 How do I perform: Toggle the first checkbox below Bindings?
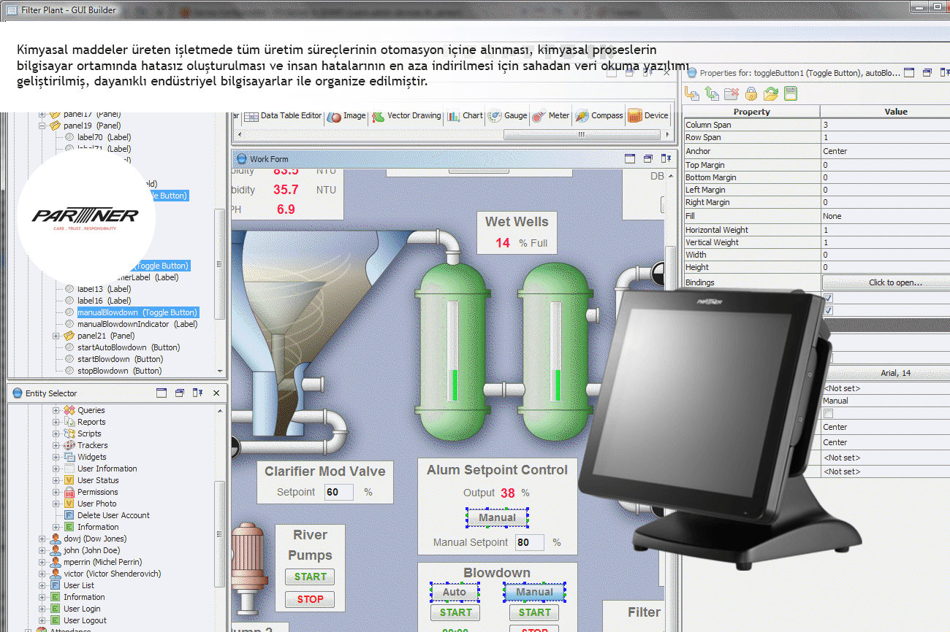tap(828, 298)
